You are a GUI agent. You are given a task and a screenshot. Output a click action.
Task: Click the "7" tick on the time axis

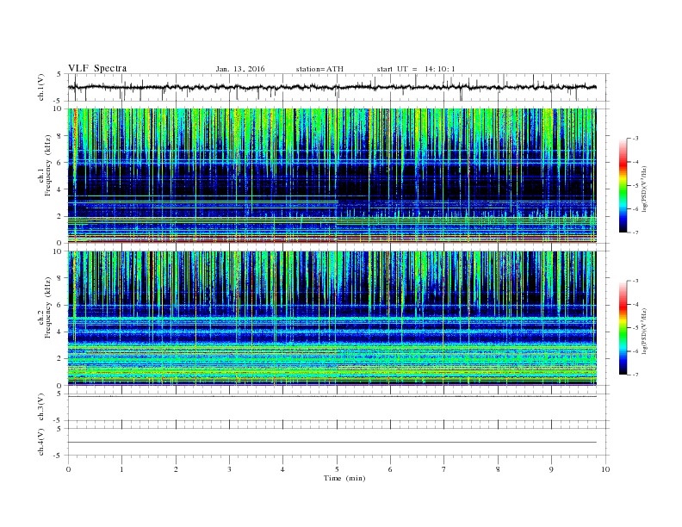pyautogui.click(x=444, y=469)
